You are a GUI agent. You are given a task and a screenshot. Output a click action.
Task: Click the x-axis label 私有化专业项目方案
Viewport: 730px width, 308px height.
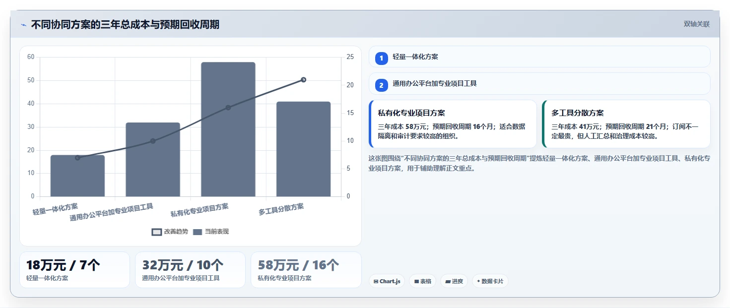coord(199,210)
